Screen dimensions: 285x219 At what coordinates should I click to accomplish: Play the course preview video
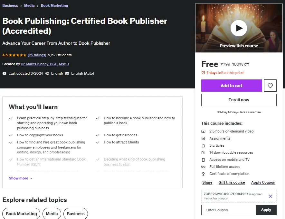[239, 28]
